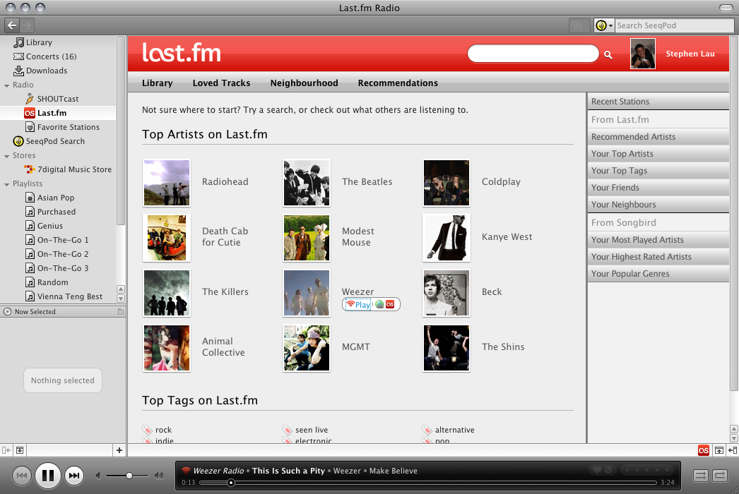The width and height of the screenshot is (739, 494).
Task: Open Your Most Played Artists
Action: click(x=658, y=240)
